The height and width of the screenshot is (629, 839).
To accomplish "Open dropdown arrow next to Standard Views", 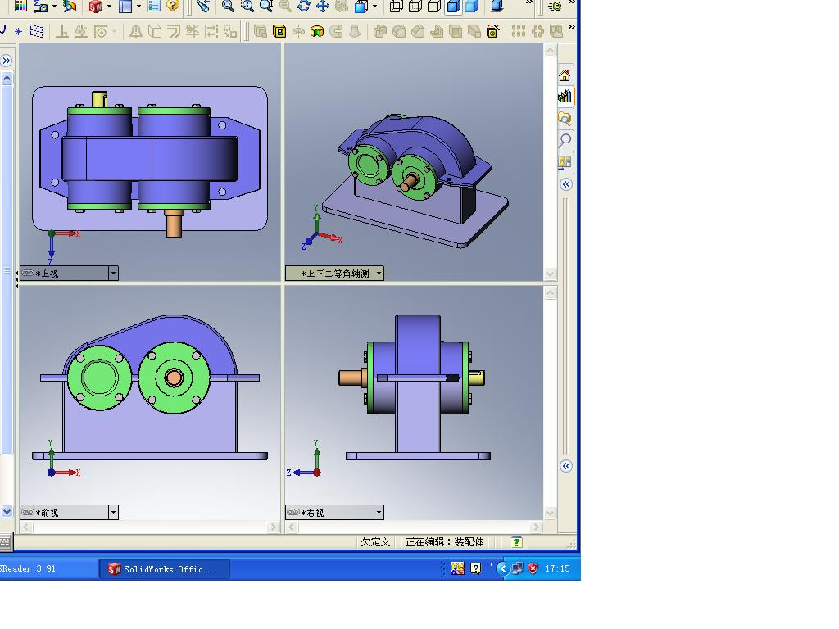I will (x=374, y=7).
